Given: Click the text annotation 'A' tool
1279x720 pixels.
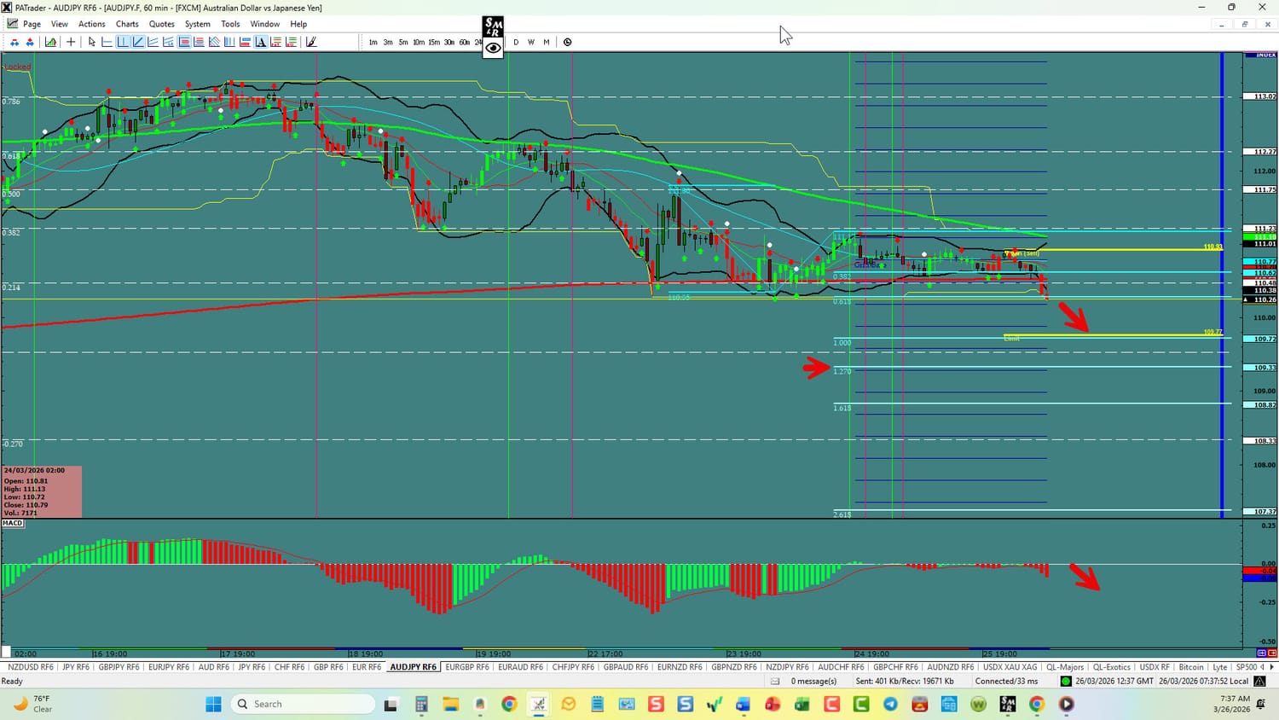Looking at the screenshot, I should [x=260, y=42].
